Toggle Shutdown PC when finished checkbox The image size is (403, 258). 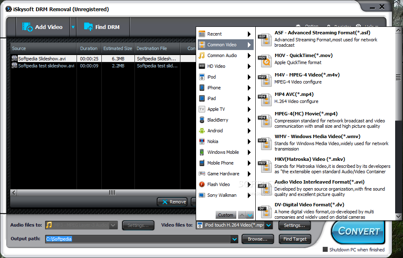pos(325,250)
